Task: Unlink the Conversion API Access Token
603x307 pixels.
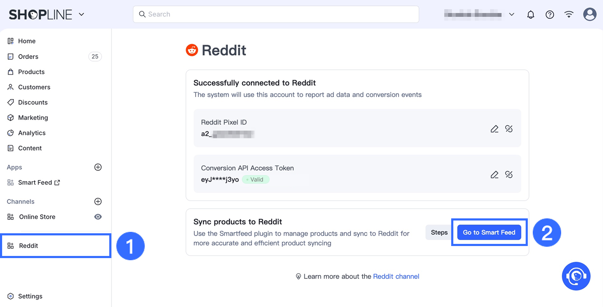Action: click(509, 175)
